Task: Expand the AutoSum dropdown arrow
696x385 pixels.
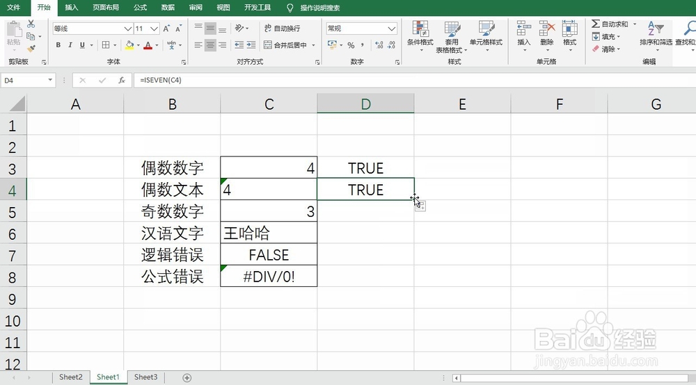Action: pos(635,24)
